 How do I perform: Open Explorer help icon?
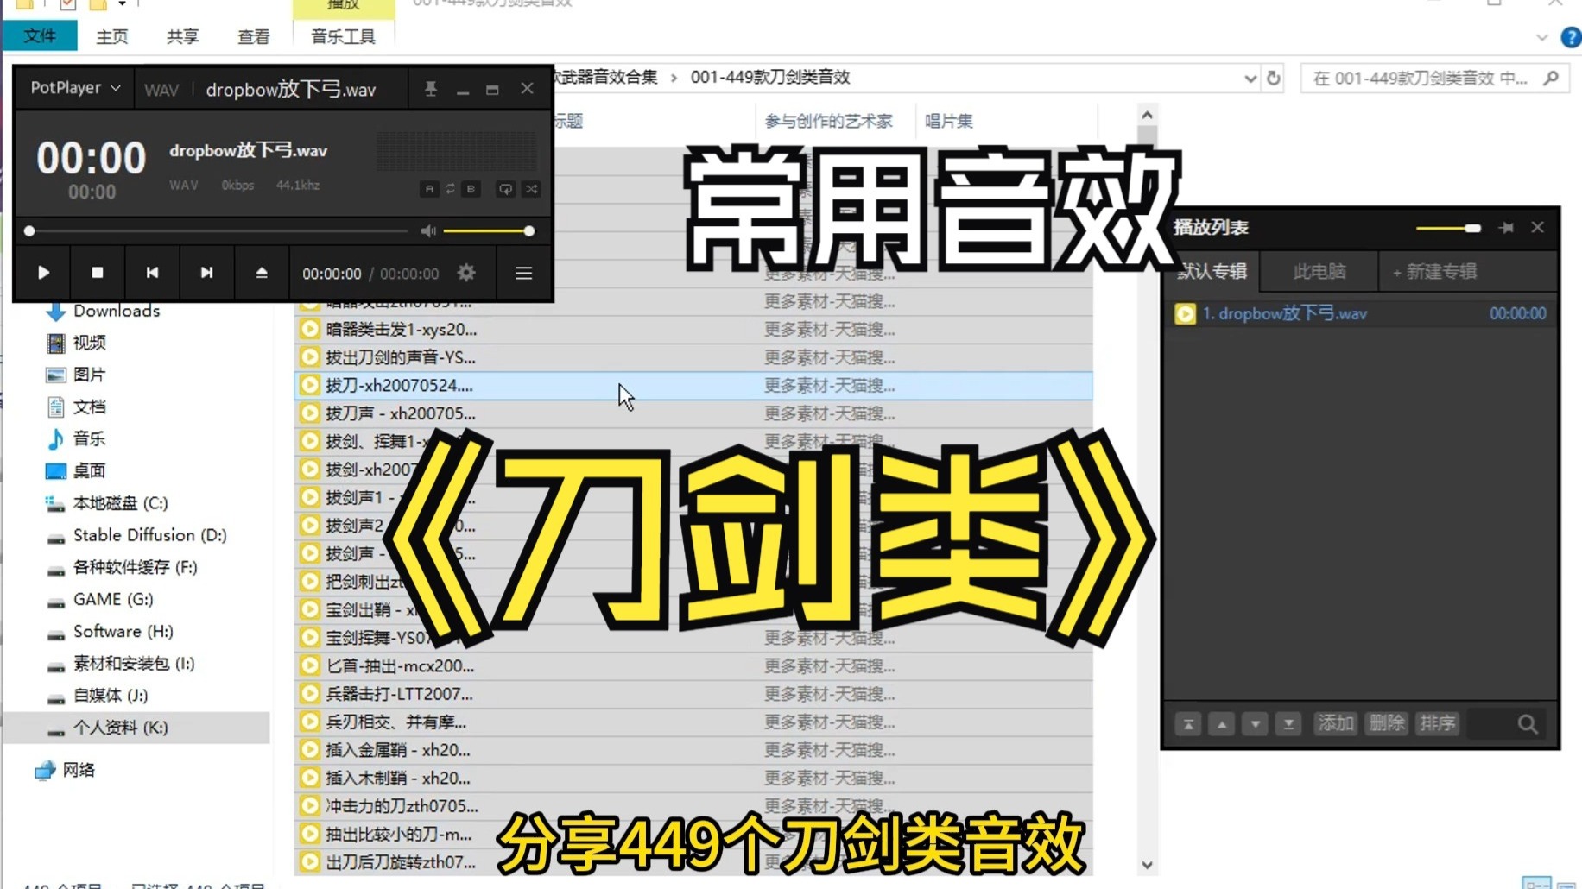click(1572, 37)
